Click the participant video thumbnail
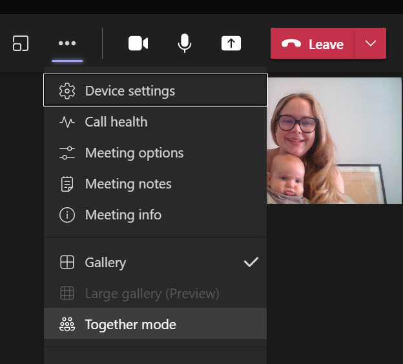The width and height of the screenshot is (403, 364). pyautogui.click(x=334, y=141)
